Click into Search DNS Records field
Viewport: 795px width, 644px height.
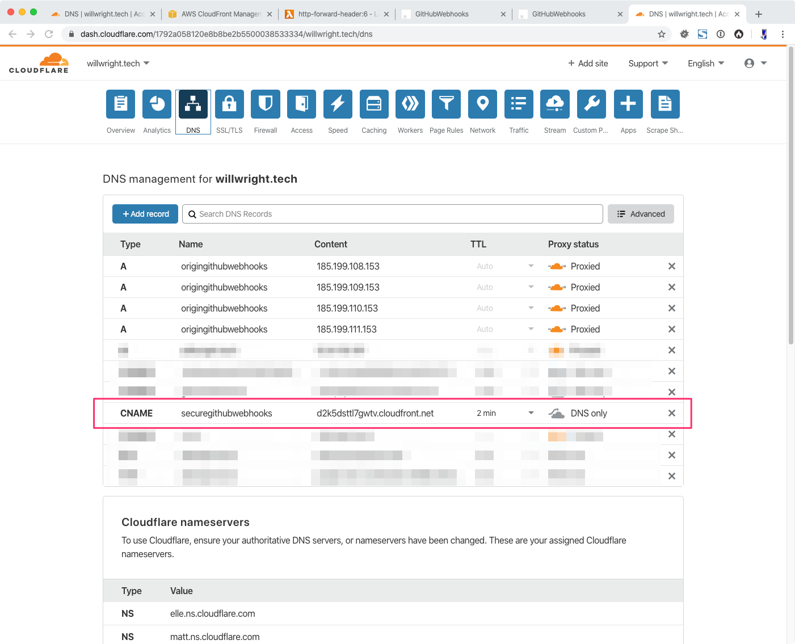tap(393, 214)
